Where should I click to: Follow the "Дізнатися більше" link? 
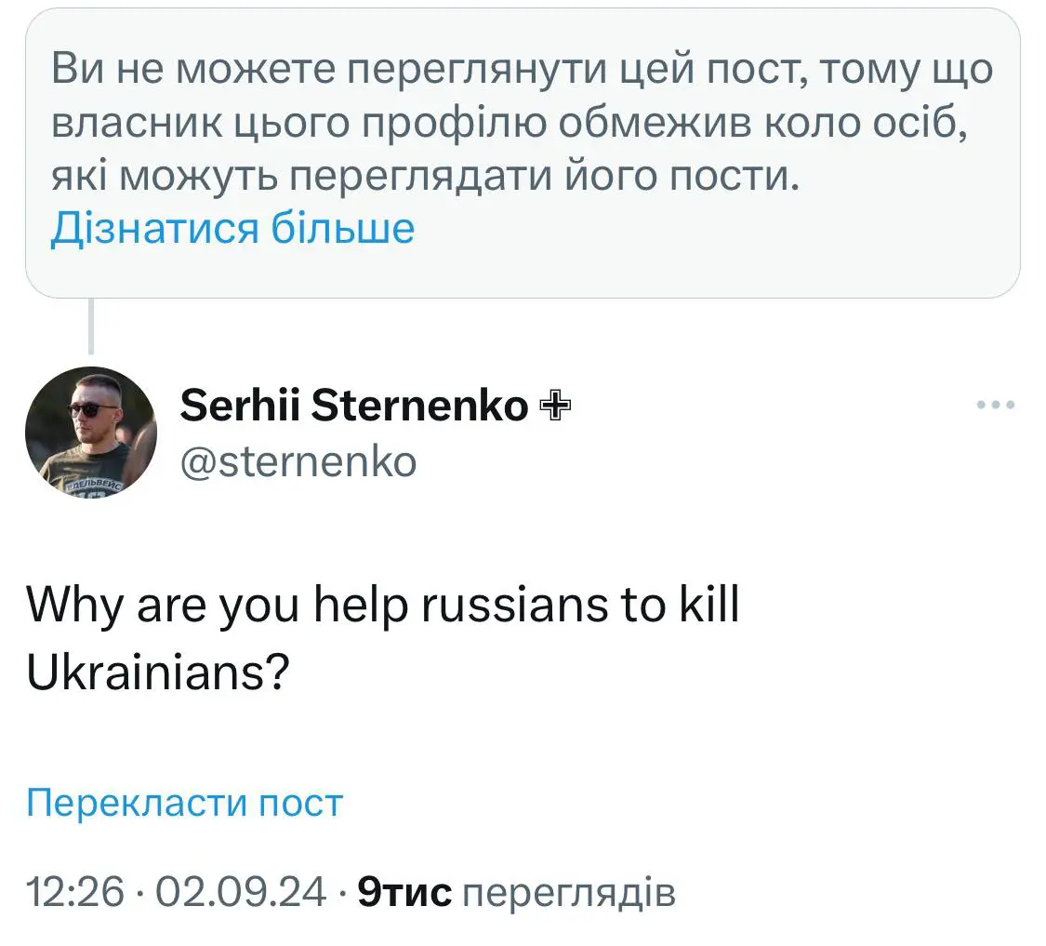coord(232,228)
